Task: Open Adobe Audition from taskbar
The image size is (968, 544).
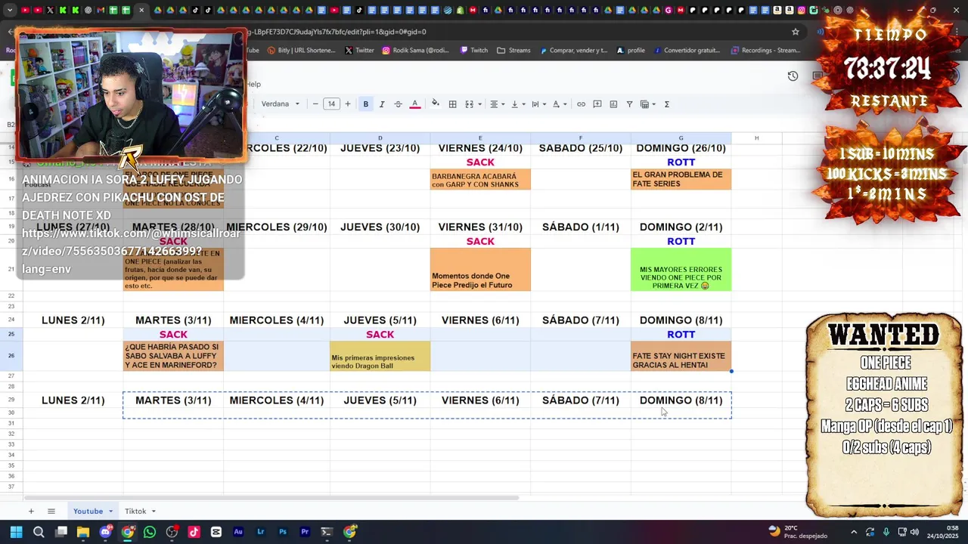Action: pyautogui.click(x=238, y=532)
